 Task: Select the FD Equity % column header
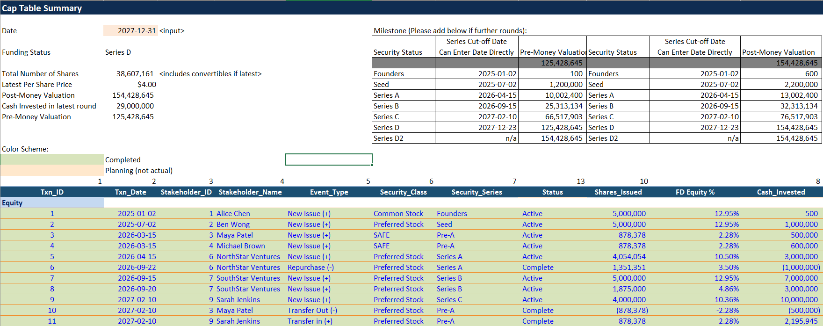tap(695, 192)
